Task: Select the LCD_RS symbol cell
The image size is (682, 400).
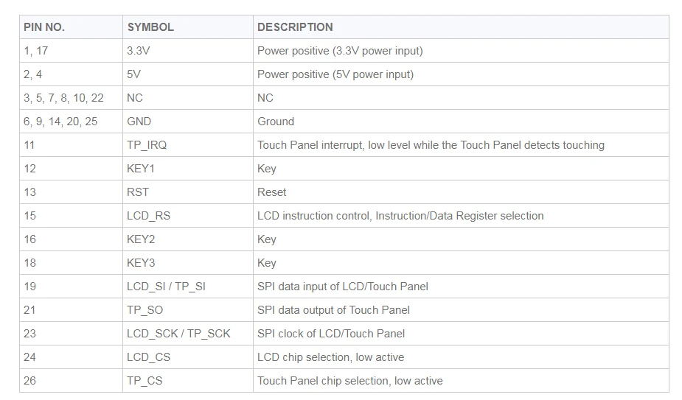Action: (188, 216)
